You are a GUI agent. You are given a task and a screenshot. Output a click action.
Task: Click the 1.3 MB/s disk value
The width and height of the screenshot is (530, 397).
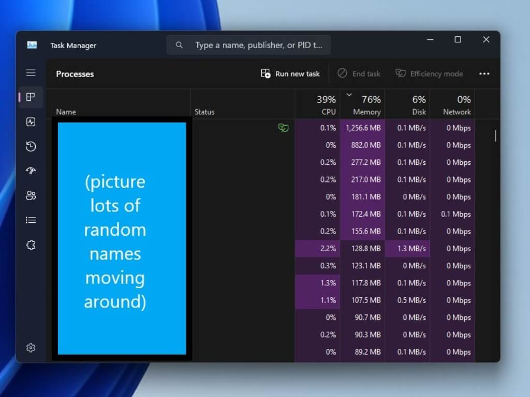tap(411, 249)
